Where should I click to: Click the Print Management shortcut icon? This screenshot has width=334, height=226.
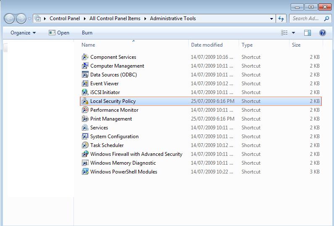point(85,118)
